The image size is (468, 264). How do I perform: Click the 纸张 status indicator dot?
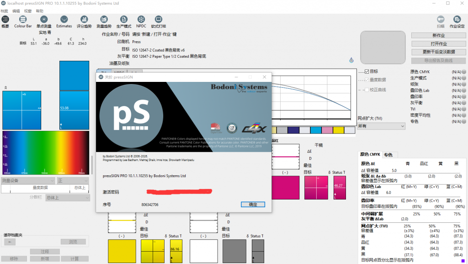coord(464,84)
